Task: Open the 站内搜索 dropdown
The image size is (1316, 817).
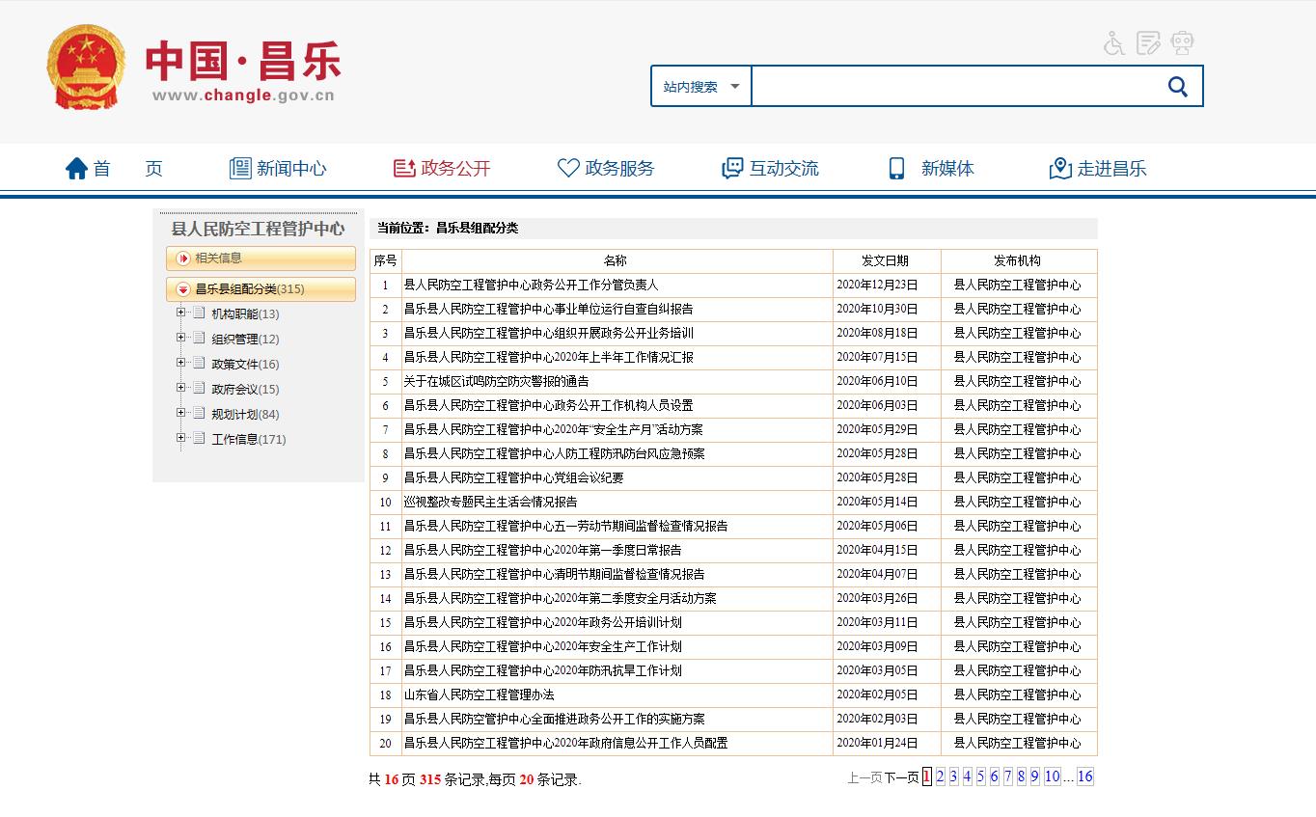Action: (x=700, y=87)
